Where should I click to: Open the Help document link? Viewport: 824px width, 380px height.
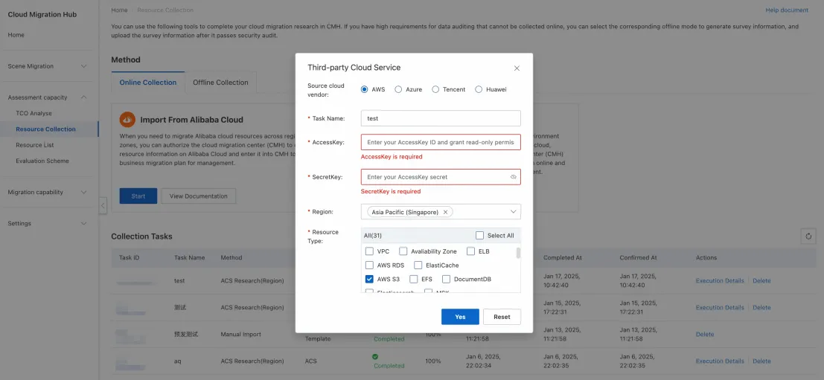pos(787,10)
